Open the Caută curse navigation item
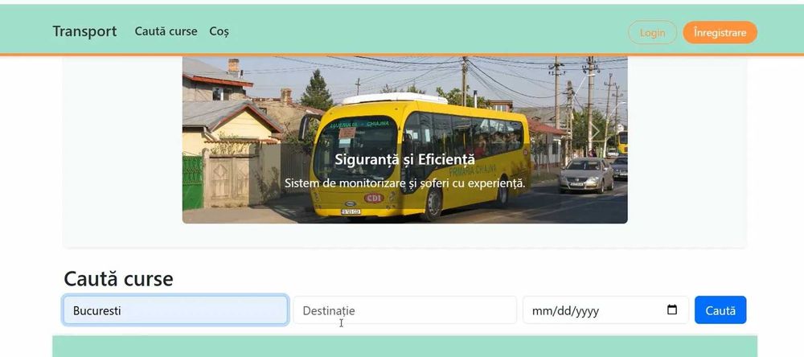Screen dimensions: 804x357 pyautogui.click(x=166, y=31)
